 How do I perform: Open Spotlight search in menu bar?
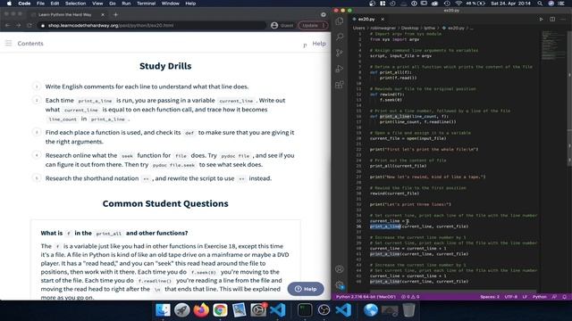pyautogui.click(x=540, y=4)
